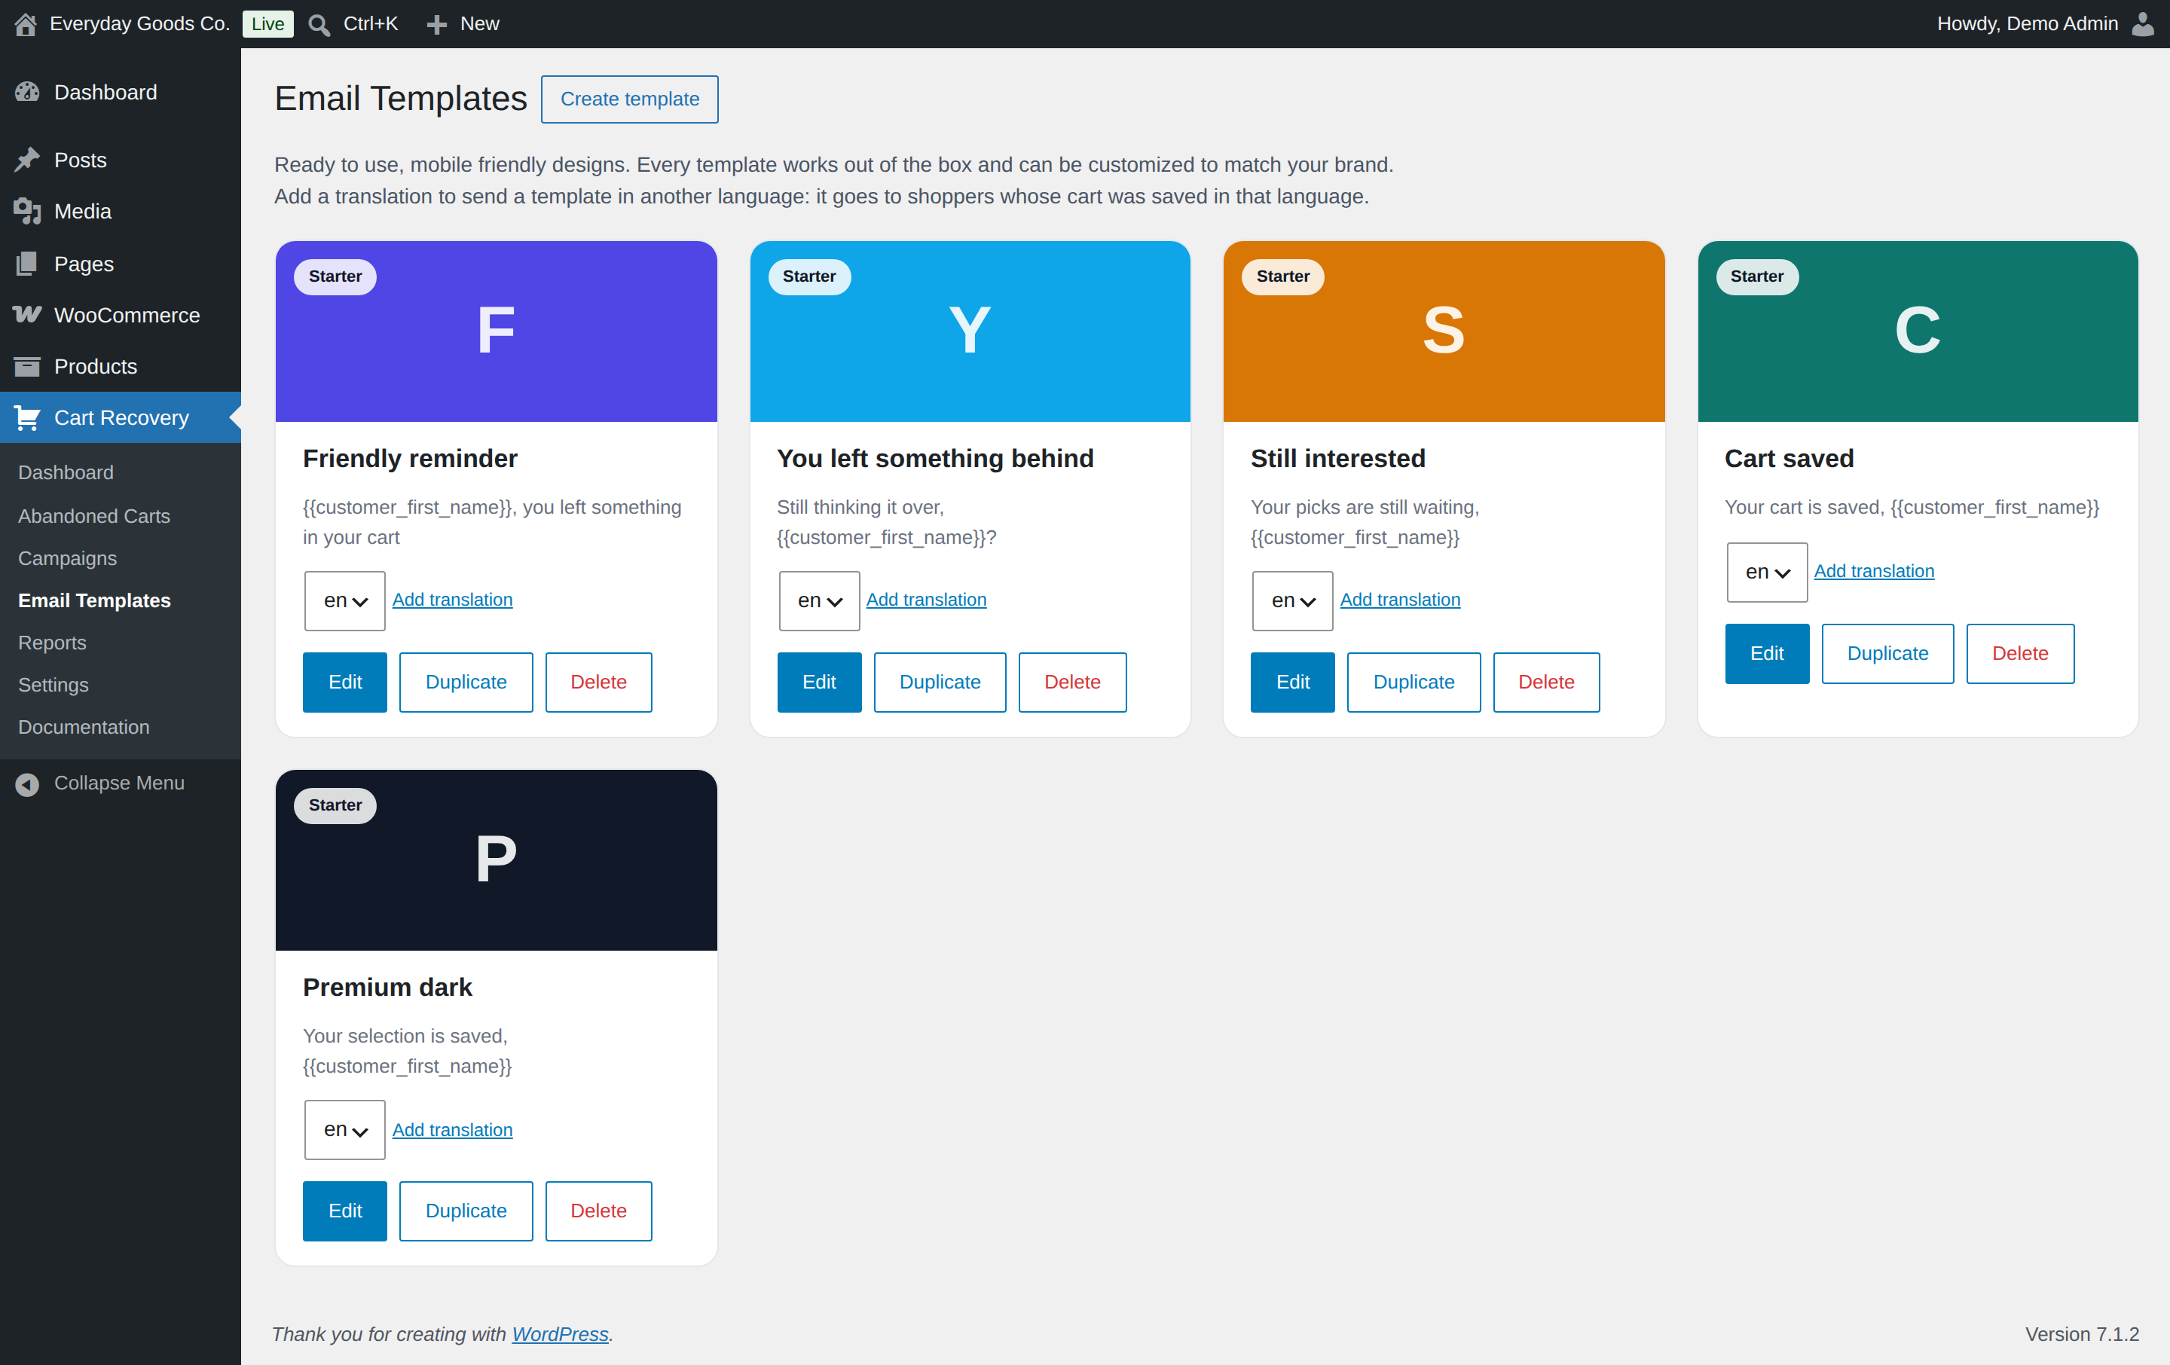Click the Version 7.1.2 footer text
The height and width of the screenshot is (1365, 2170).
2081,1333
